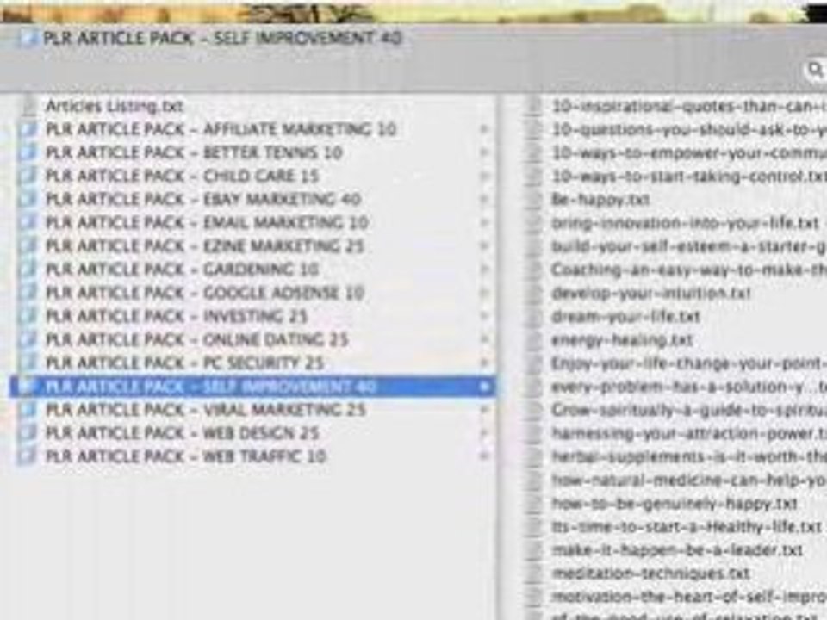Select Articles Listing.txt file

tap(115, 106)
